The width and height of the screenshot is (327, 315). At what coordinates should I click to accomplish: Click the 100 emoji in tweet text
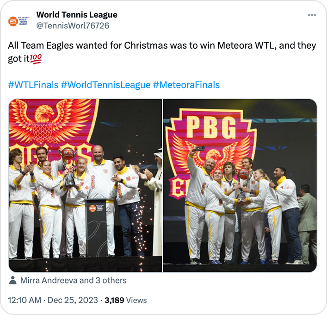click(x=36, y=59)
